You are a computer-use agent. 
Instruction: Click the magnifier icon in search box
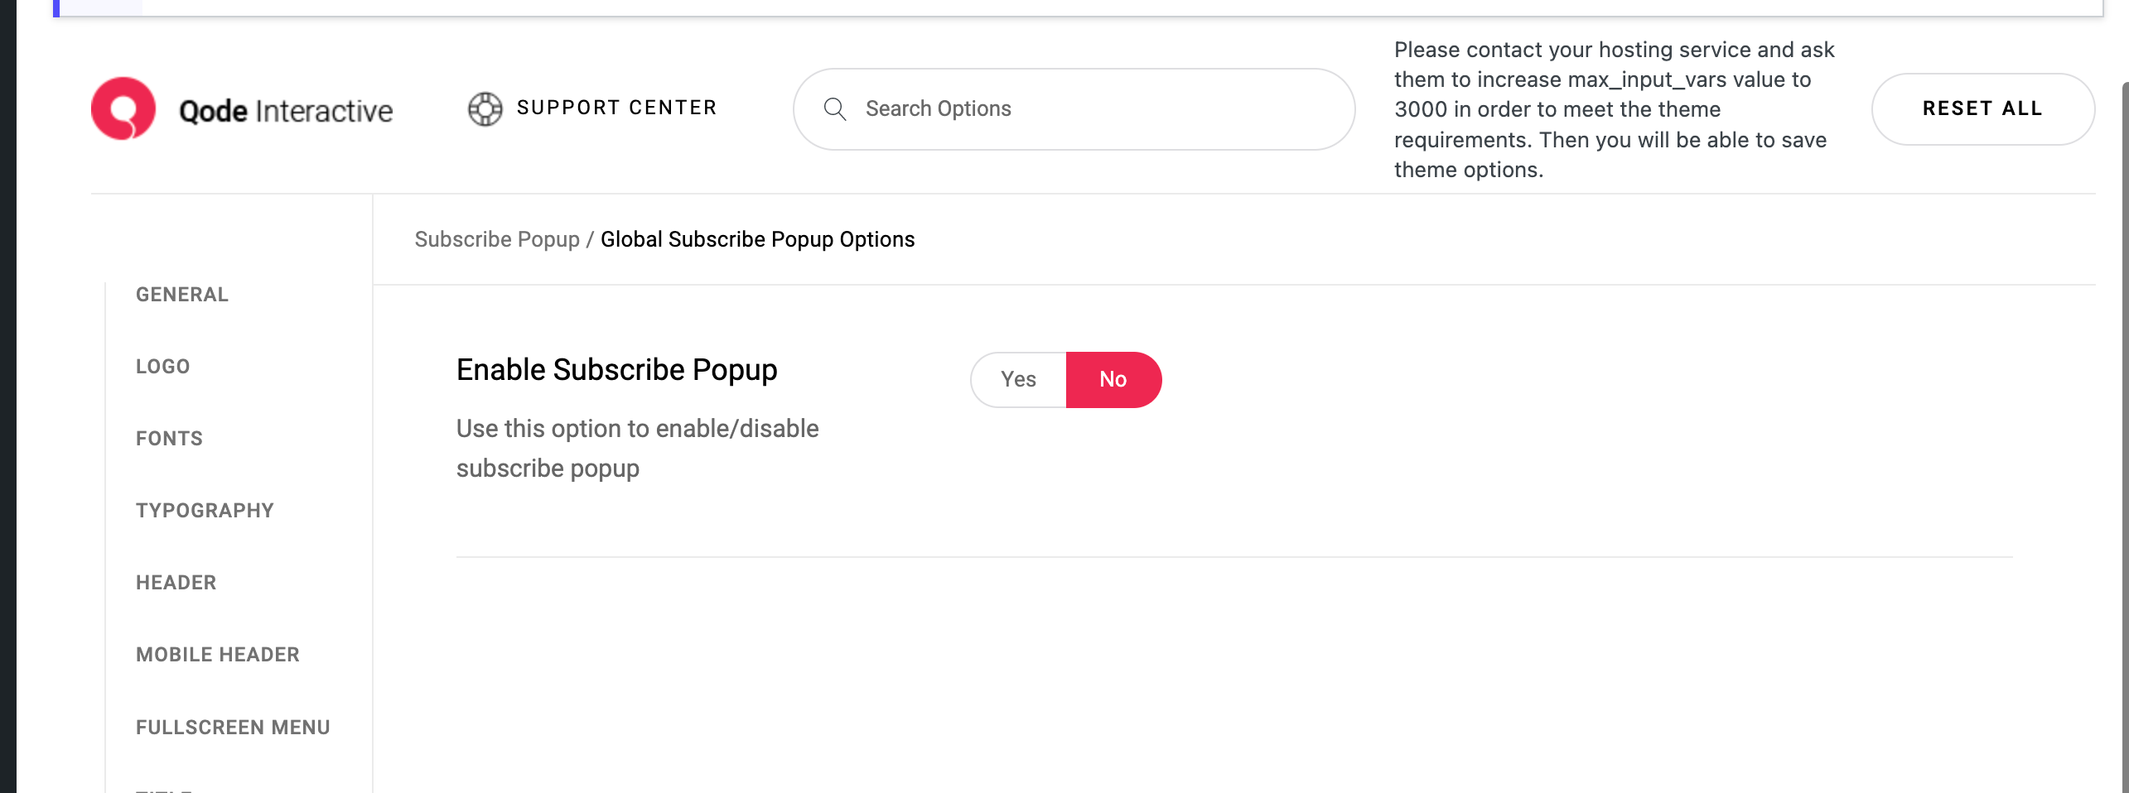pos(835,109)
